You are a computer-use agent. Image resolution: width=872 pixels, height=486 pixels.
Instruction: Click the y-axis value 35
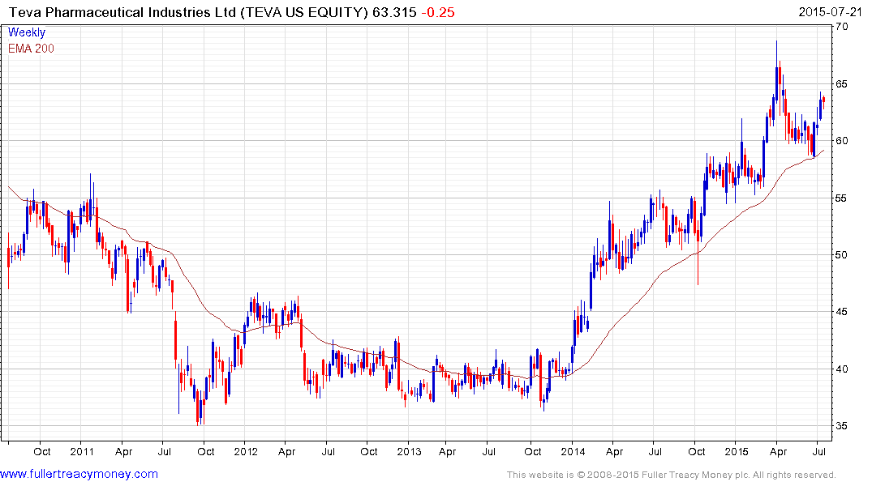tap(842, 426)
